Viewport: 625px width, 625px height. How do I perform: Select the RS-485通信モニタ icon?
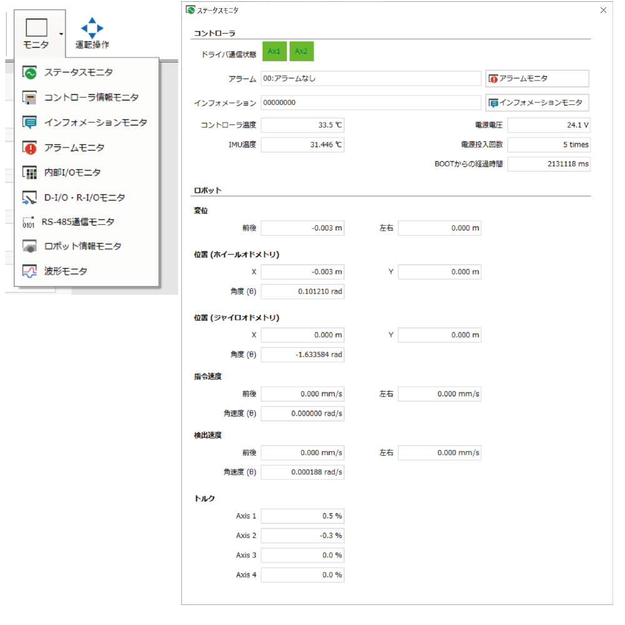pyautogui.click(x=29, y=222)
